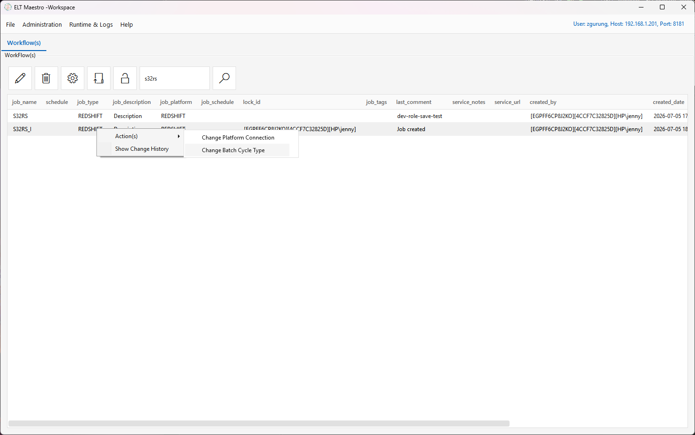Click the lock_id value in S32RS_I row

point(300,129)
